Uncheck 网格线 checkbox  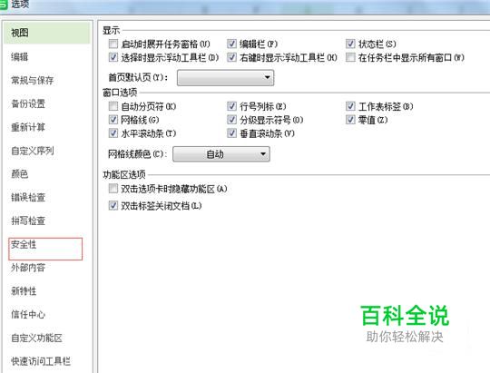tap(113, 120)
